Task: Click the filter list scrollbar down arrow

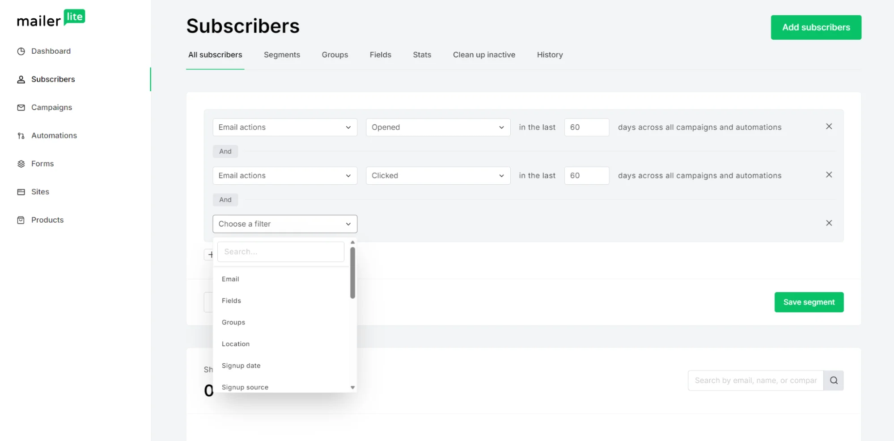Action: pos(352,388)
